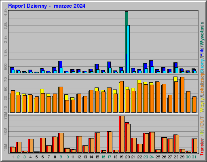This screenshot has width=207, height=162.
Task: Click the orange Lokalizacje bar on day 29
Action: (x=182, y=95)
